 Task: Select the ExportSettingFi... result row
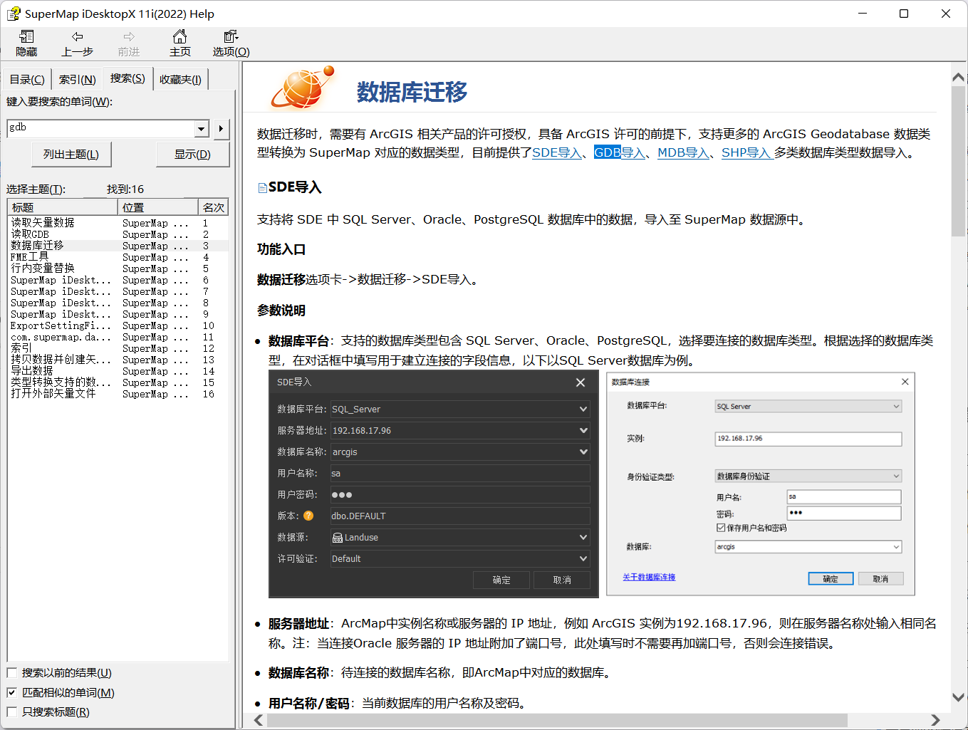(x=118, y=325)
